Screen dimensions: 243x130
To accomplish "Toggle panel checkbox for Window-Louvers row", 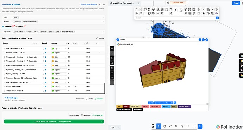I will tap(44, 82).
